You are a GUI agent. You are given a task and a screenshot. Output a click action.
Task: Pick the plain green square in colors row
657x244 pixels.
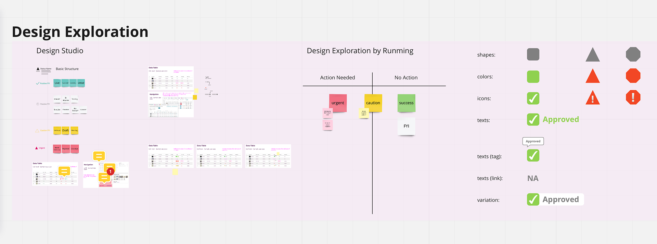click(x=533, y=77)
